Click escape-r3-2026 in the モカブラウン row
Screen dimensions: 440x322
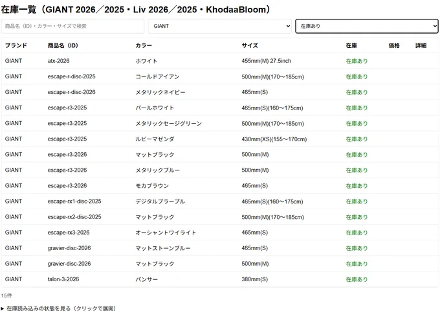[67, 186]
